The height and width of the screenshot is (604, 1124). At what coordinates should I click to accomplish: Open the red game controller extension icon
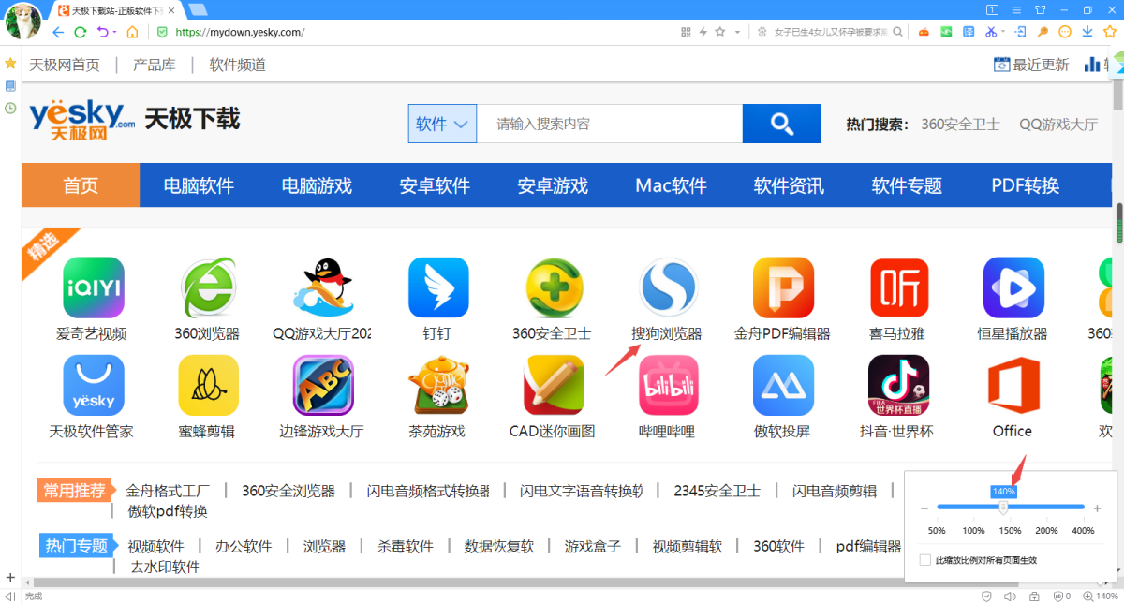tap(924, 32)
